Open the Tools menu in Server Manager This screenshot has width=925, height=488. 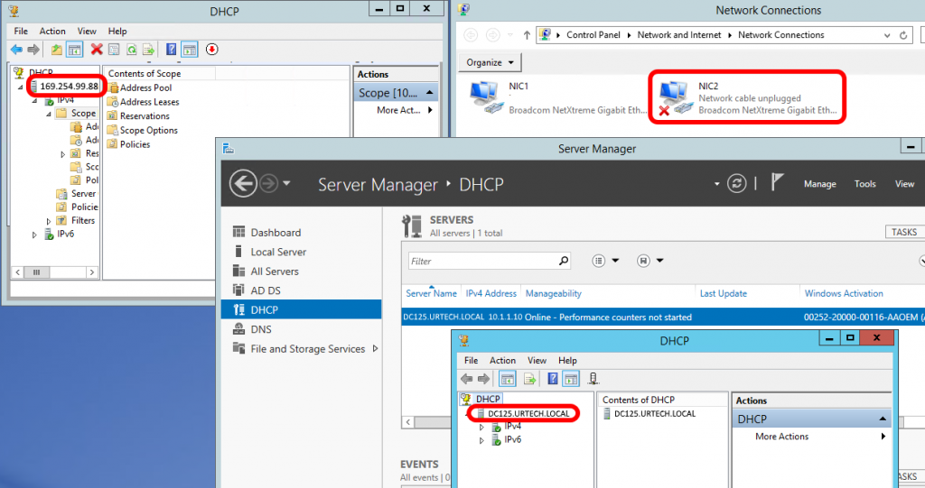coord(864,184)
